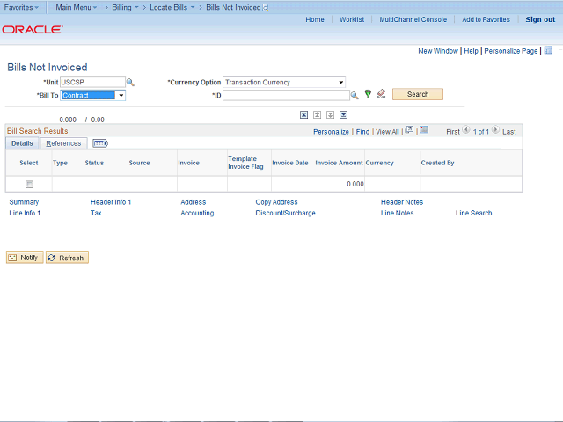Click the zoom grid icon after View All
The height and width of the screenshot is (422, 563).
coord(409,130)
